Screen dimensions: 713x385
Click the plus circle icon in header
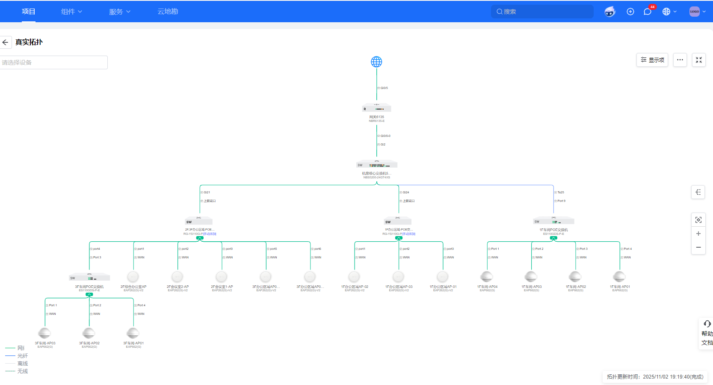click(x=630, y=12)
